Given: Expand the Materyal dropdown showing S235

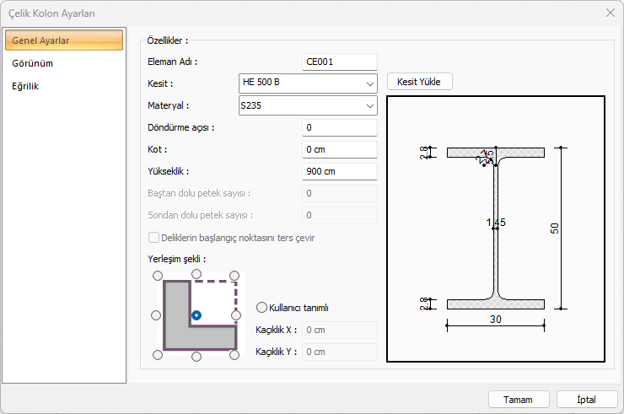Looking at the screenshot, I should tap(308, 106).
